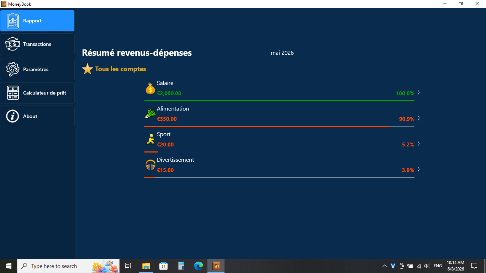Click the About info circle icon

pos(13,116)
